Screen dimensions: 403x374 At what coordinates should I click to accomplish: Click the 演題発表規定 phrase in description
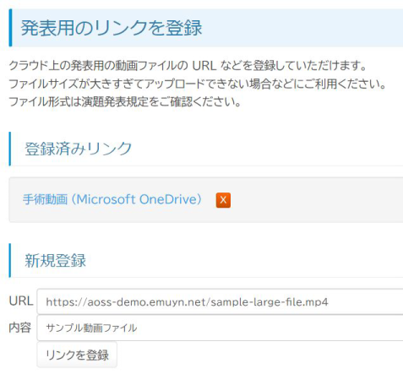(115, 101)
